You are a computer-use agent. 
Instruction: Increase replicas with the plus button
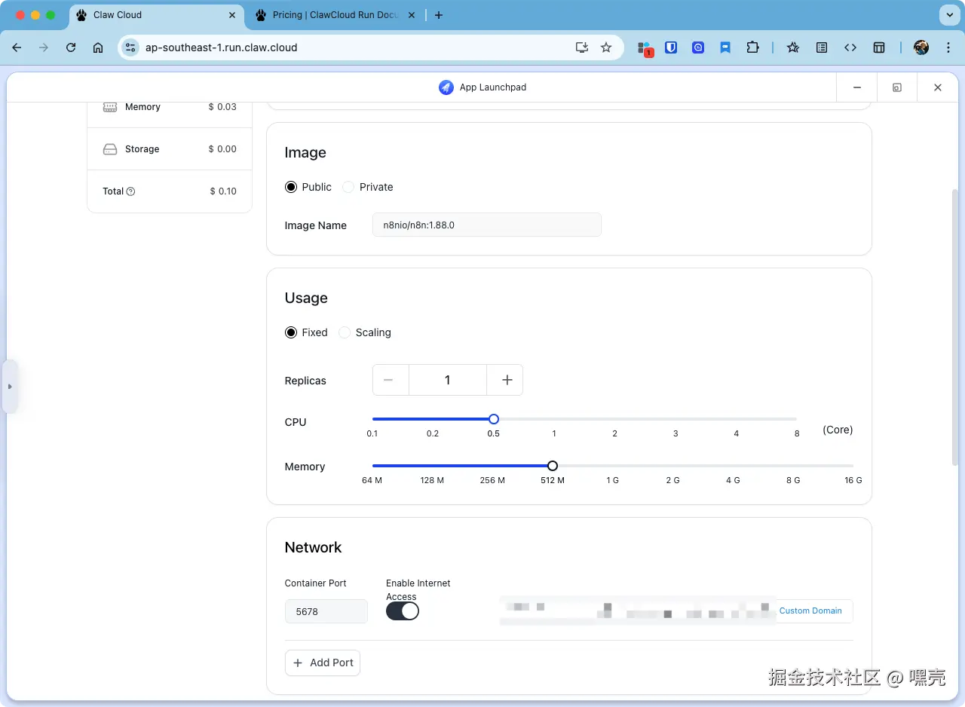click(x=507, y=380)
